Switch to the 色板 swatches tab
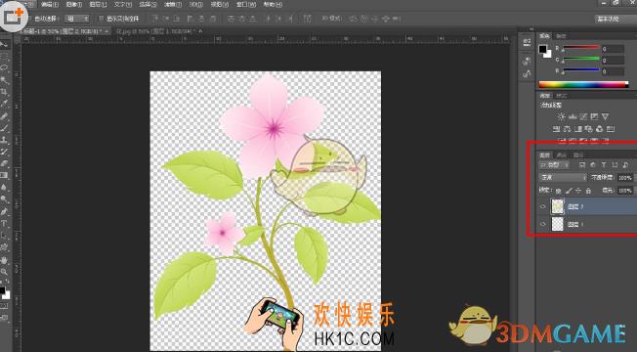The height and width of the screenshot is (352, 637). pos(561,36)
